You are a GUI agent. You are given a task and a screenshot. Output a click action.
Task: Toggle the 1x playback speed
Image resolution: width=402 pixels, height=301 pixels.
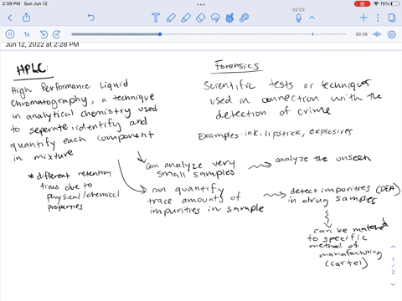pos(27,34)
